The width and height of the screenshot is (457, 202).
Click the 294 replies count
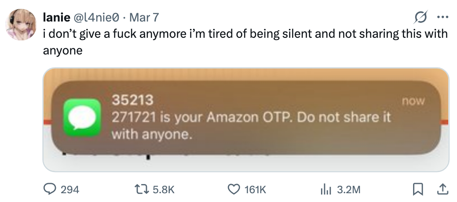pyautogui.click(x=69, y=190)
